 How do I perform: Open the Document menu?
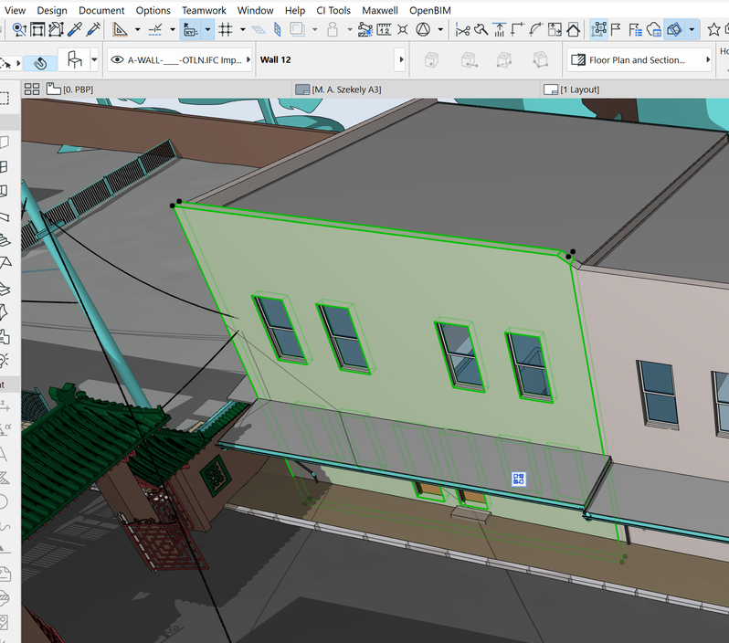tap(101, 10)
